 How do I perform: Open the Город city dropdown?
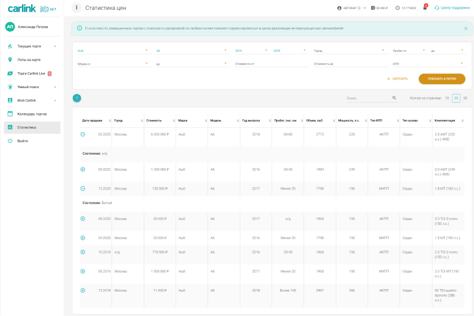click(349, 51)
